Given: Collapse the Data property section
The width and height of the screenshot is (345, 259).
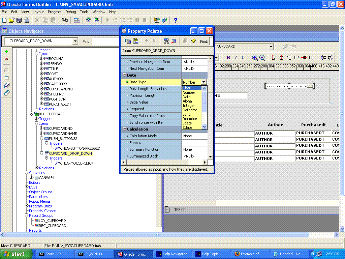Looking at the screenshot, I should [x=125, y=75].
